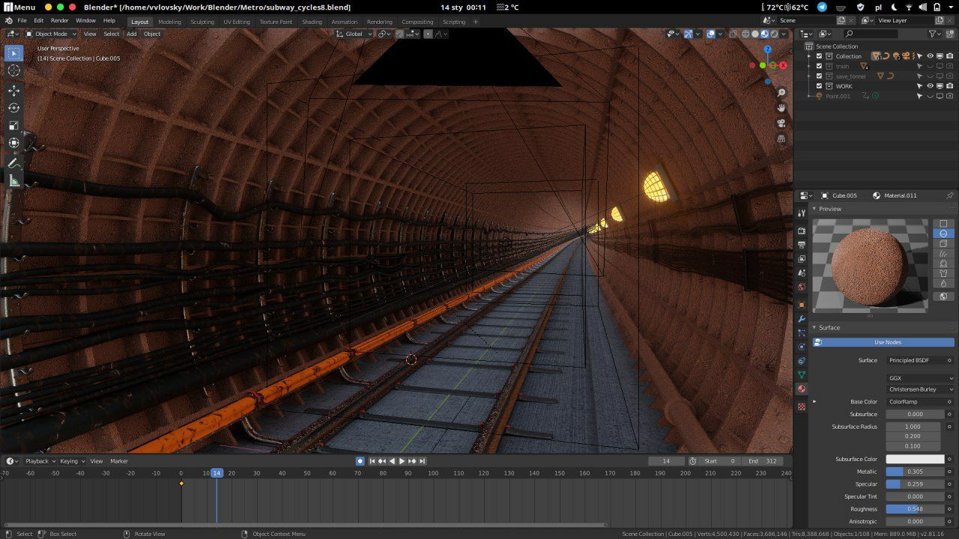Open the View Layer properties tab
This screenshot has width=959, height=539.
pyautogui.click(x=801, y=259)
